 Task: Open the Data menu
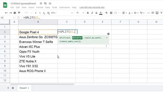point(47,7)
